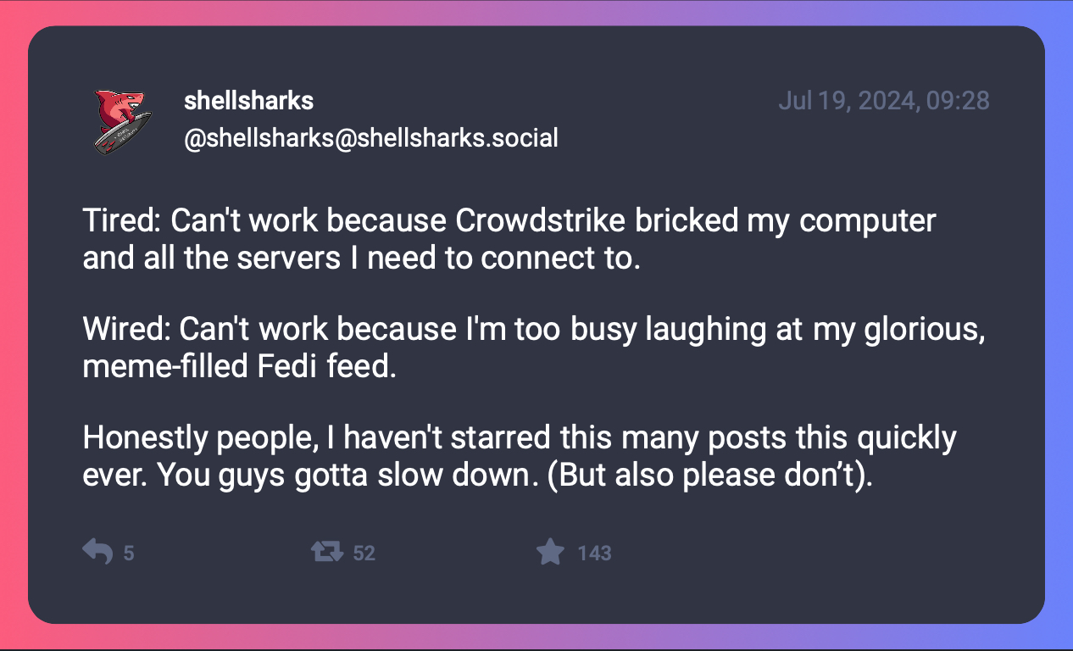1073x651 pixels.
Task: Open the Jul 19, 2024, 09:28 timestamp
Action: (883, 101)
